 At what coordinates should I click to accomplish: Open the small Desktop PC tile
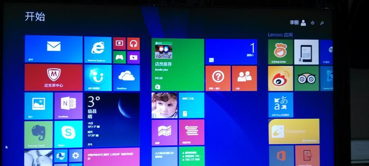point(61,156)
